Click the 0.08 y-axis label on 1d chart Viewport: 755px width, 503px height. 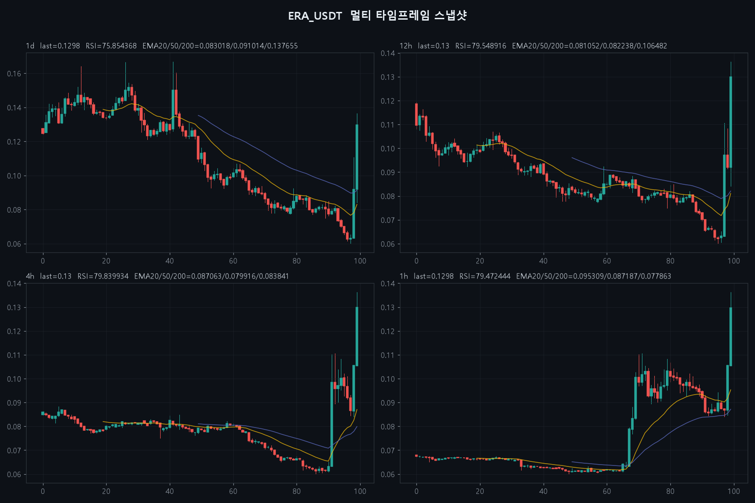14,210
